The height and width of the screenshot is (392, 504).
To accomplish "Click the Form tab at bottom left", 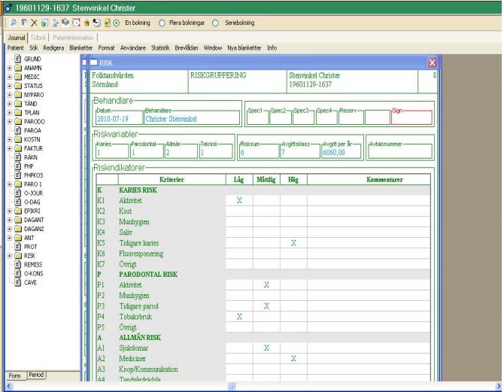I will click(14, 375).
